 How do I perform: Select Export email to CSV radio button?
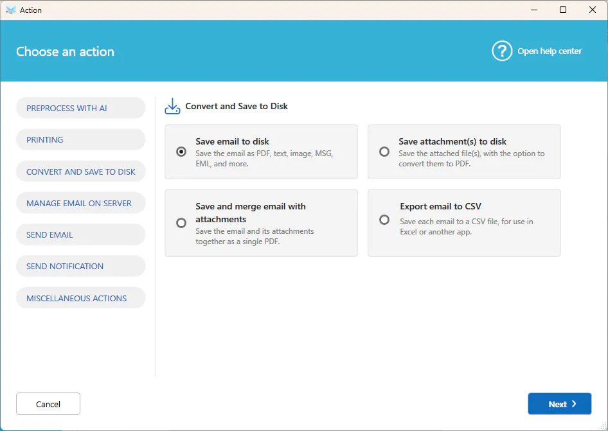click(x=384, y=220)
